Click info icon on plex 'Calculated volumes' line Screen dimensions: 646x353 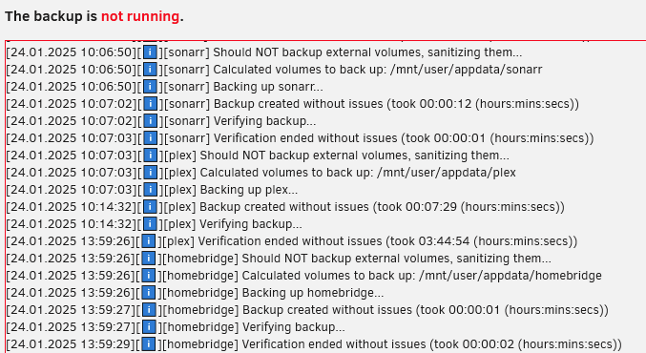click(x=151, y=173)
